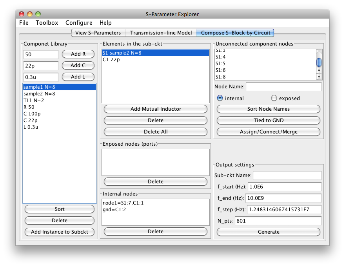Click the Sub-ckt Name input field

pyautogui.click(x=287, y=175)
